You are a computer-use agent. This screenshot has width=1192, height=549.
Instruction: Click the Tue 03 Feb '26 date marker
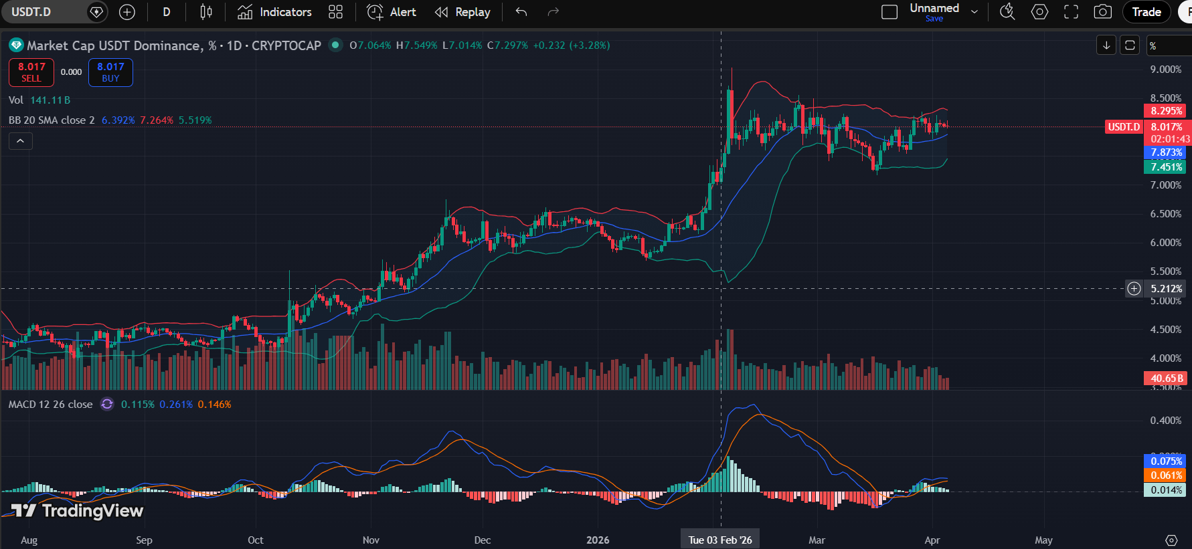[x=720, y=540]
